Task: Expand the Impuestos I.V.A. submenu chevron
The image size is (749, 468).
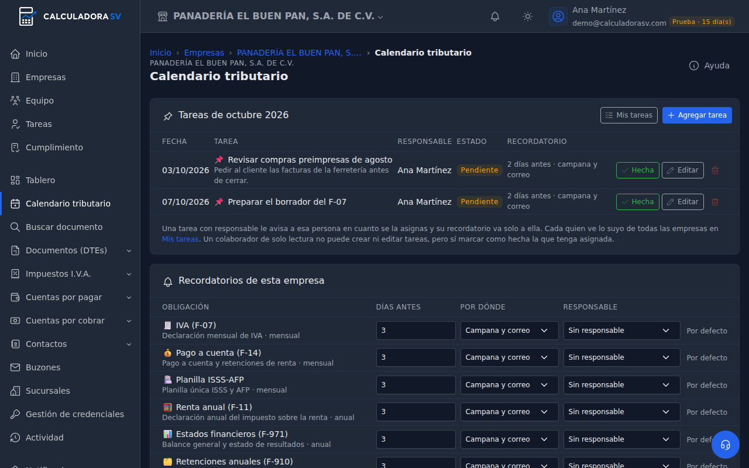Action: coord(129,274)
